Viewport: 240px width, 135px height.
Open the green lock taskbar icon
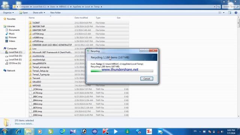[127, 132]
